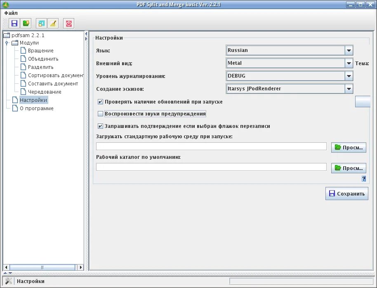Screen dimensions: 377x288
Task: Click the Настройки status bar text
Action: (31, 281)
